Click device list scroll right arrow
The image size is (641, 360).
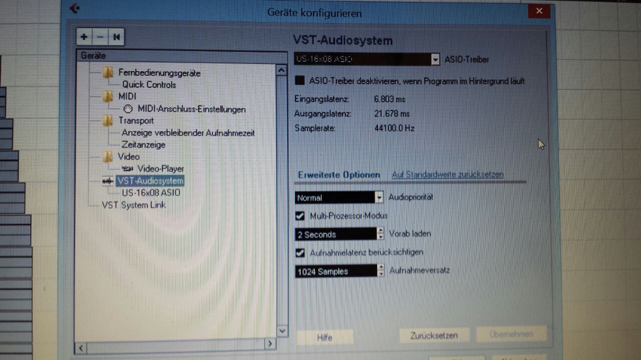[x=270, y=343]
